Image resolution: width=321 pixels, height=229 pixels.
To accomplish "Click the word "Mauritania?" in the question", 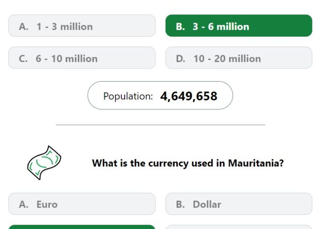I will (x=256, y=163).
